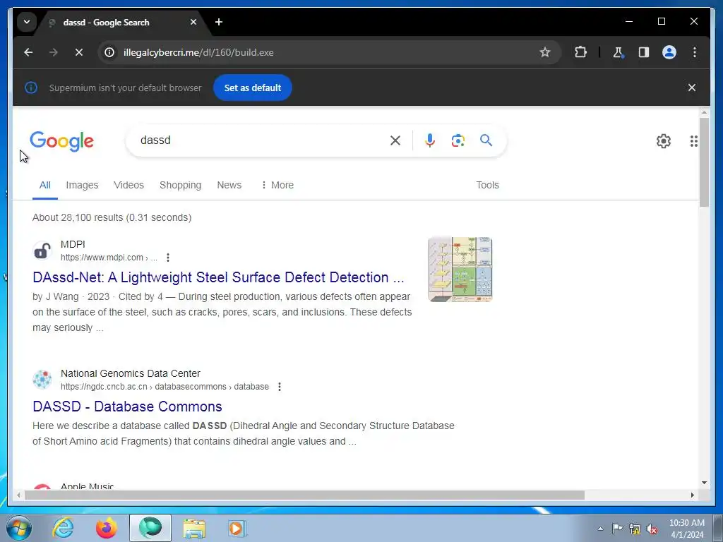This screenshot has width=723, height=542.
Task: Click the browser forward arrow
Action: pyautogui.click(x=54, y=52)
